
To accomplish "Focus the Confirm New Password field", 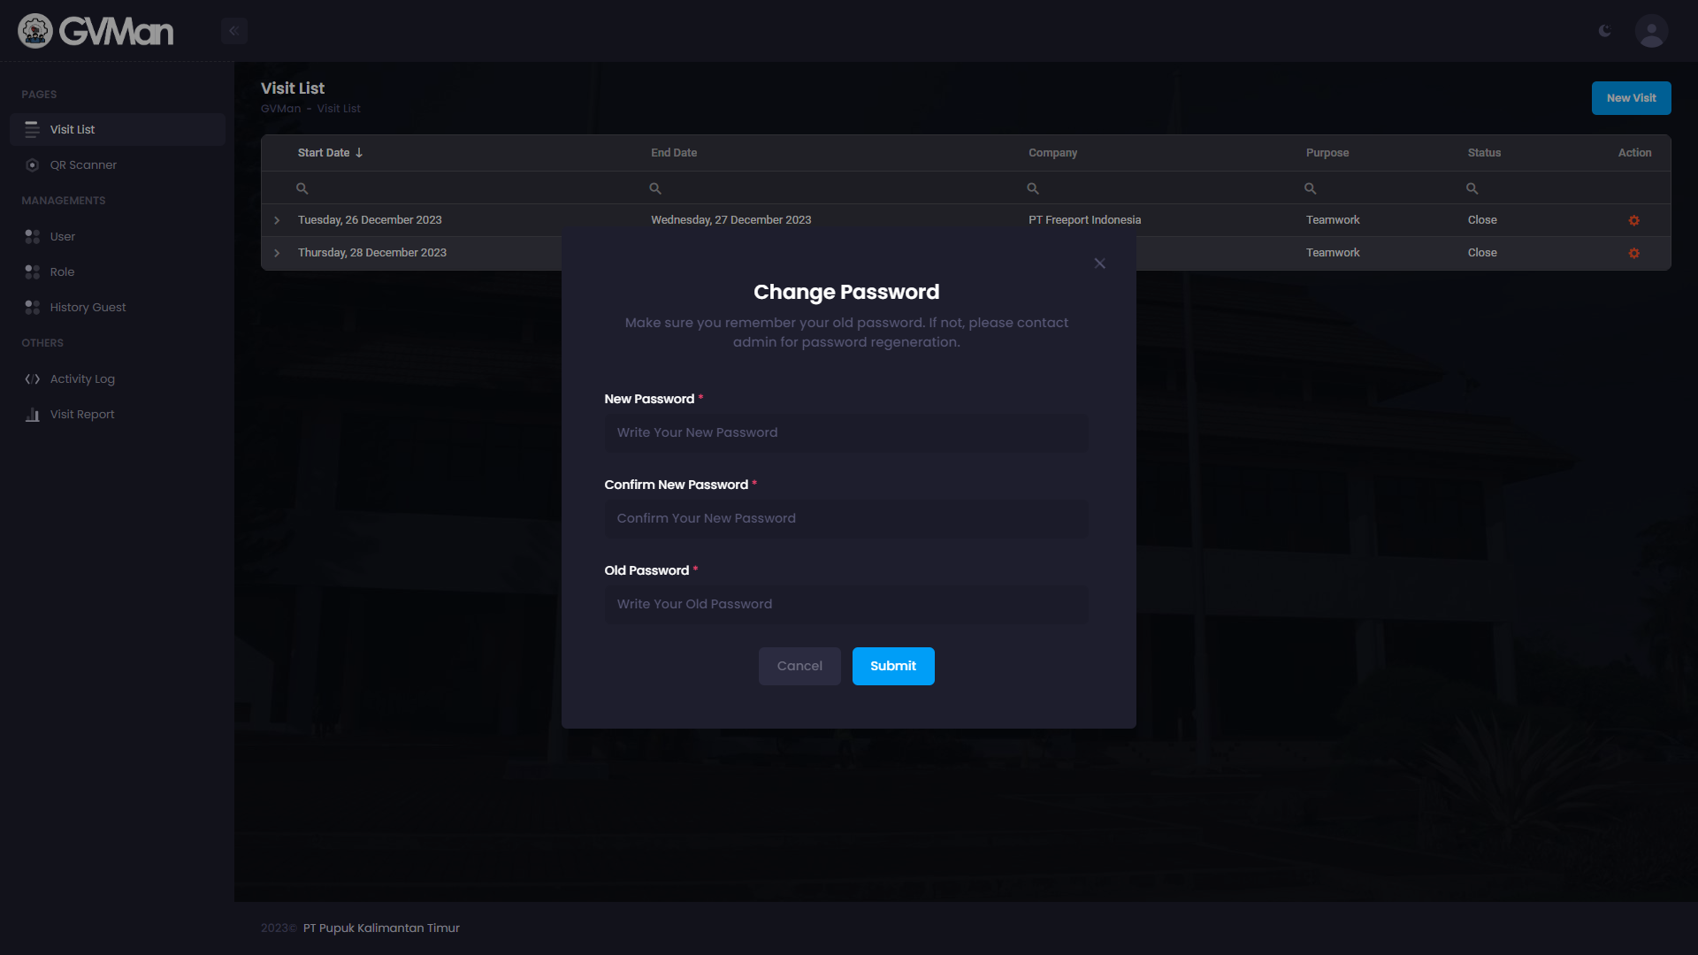I will (845, 518).
